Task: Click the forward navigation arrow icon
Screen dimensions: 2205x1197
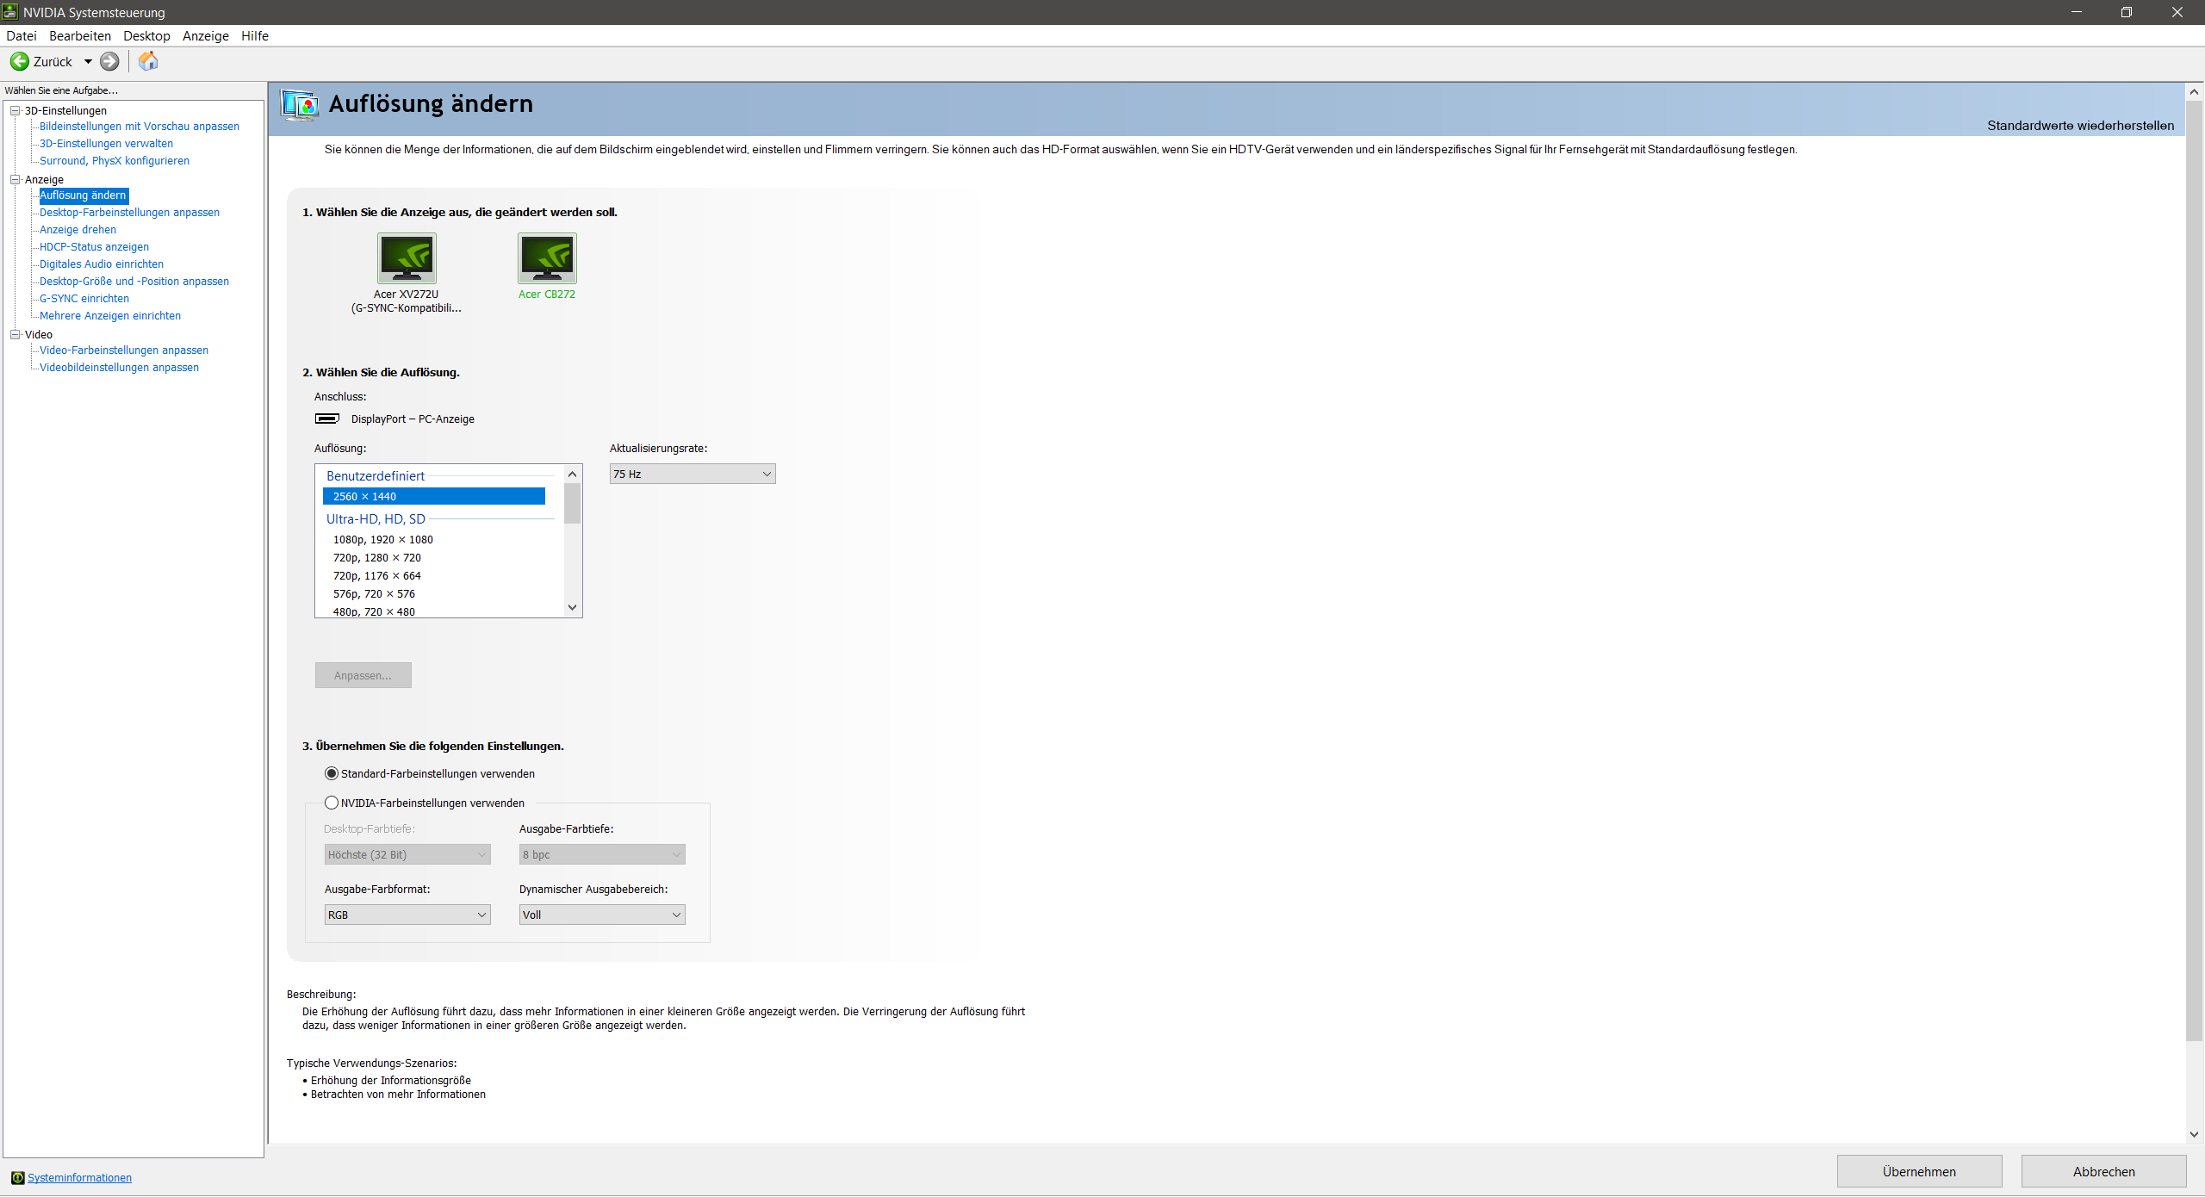Action: coord(109,61)
